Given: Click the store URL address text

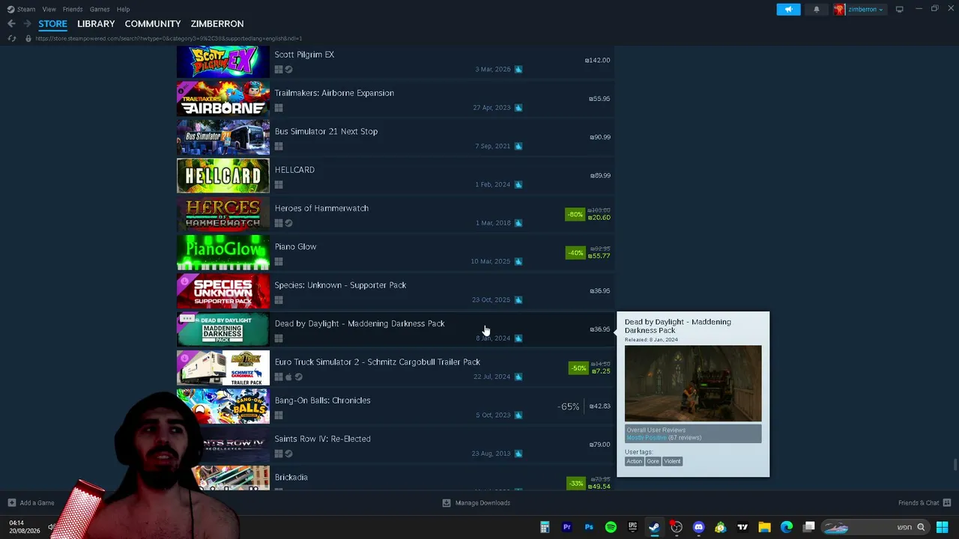Looking at the screenshot, I should coord(169,38).
